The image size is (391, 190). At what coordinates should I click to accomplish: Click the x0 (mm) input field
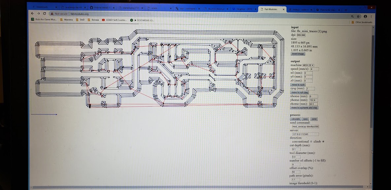pyautogui.click(x=308, y=73)
